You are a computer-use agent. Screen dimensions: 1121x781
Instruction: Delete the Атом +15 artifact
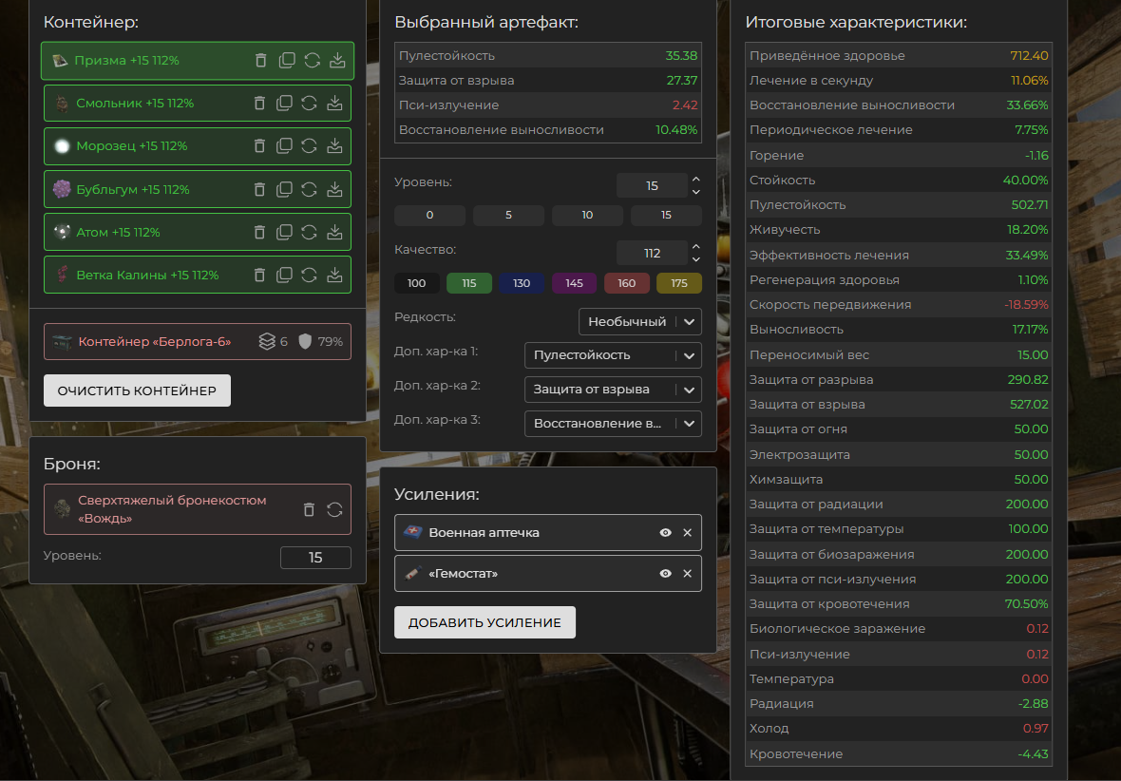pos(259,233)
